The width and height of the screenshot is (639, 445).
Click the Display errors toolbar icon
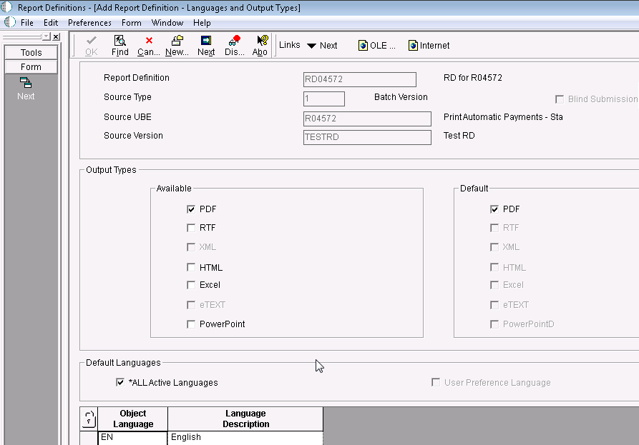[x=235, y=40]
